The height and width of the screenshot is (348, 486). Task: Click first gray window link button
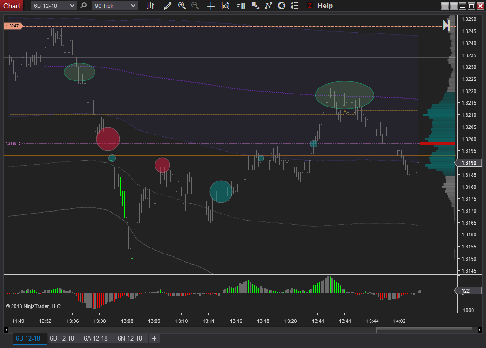(x=445, y=6)
